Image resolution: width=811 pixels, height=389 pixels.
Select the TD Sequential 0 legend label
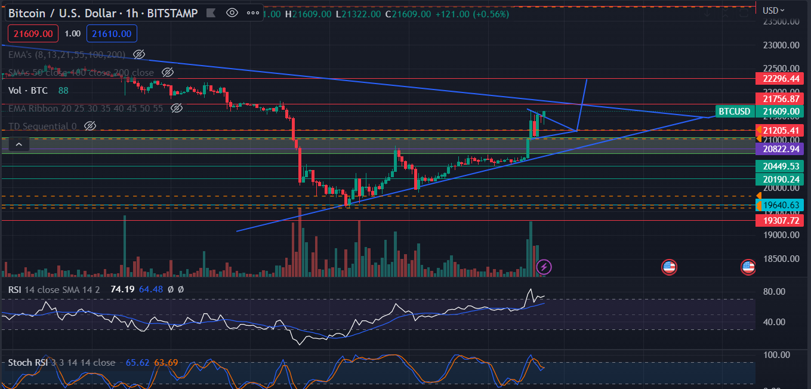coord(42,126)
